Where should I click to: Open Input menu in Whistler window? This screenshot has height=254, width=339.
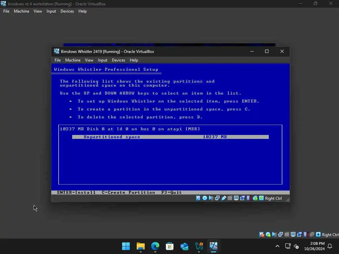pos(103,60)
